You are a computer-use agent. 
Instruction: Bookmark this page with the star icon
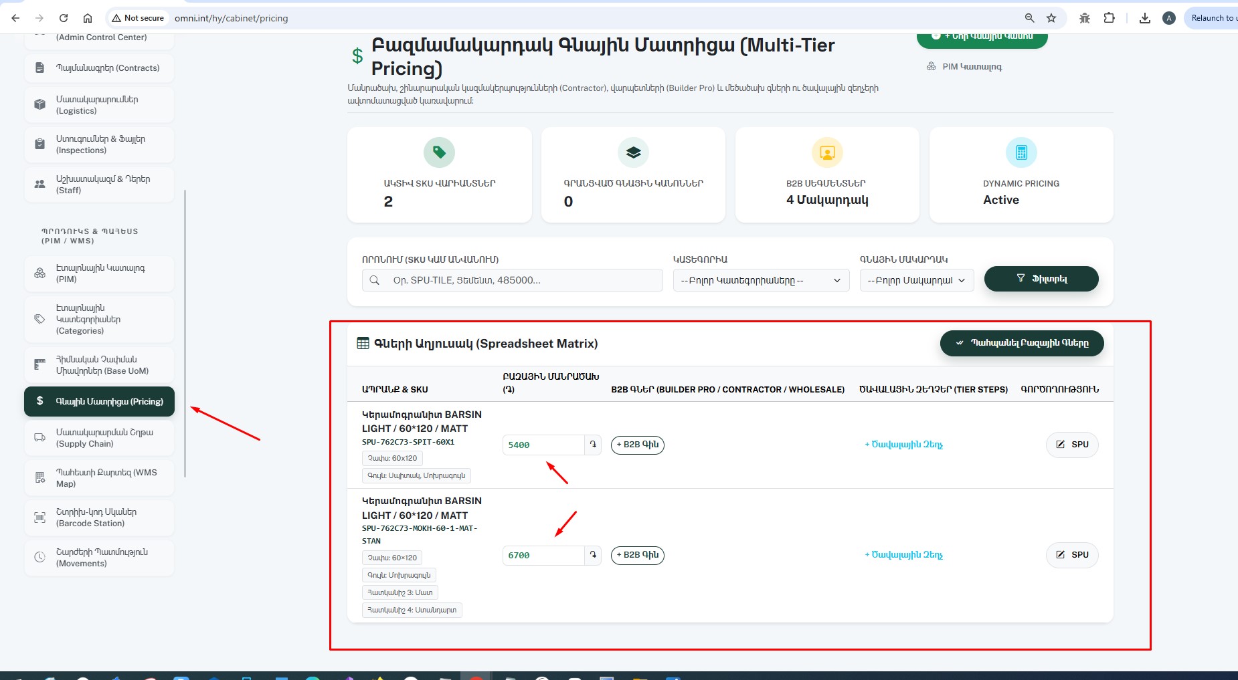tap(1051, 18)
